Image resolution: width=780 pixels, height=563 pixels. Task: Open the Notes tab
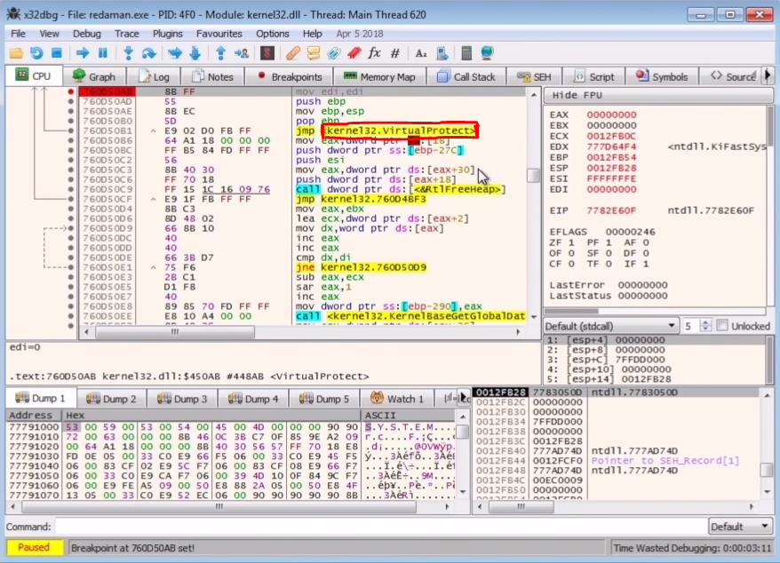pyautogui.click(x=212, y=76)
